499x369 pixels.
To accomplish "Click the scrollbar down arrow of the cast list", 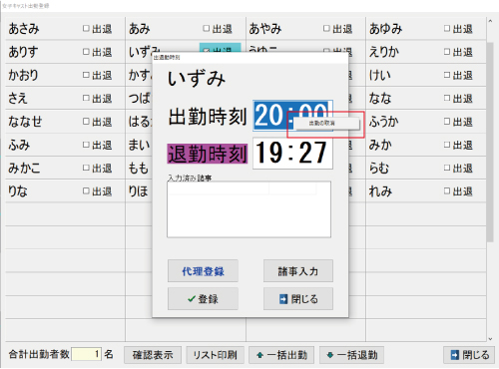I will 490,338.
